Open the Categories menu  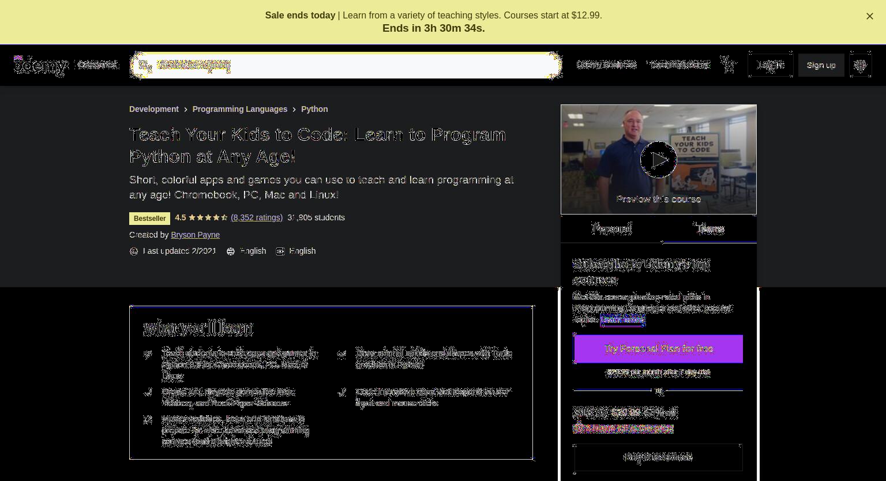coord(97,65)
